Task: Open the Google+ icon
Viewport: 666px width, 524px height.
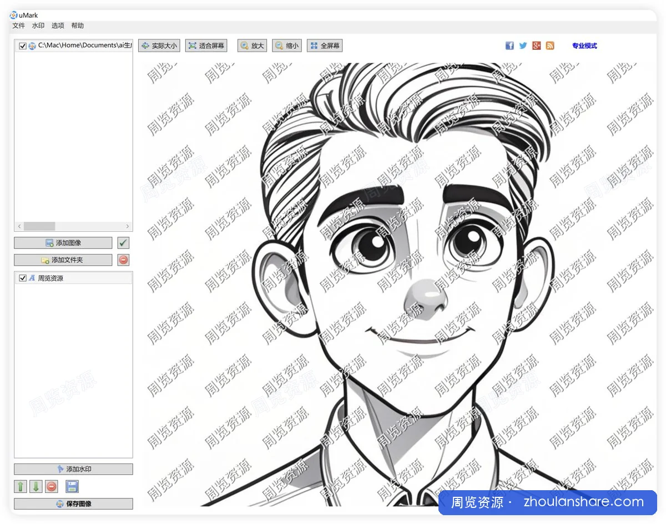Action: coord(536,46)
